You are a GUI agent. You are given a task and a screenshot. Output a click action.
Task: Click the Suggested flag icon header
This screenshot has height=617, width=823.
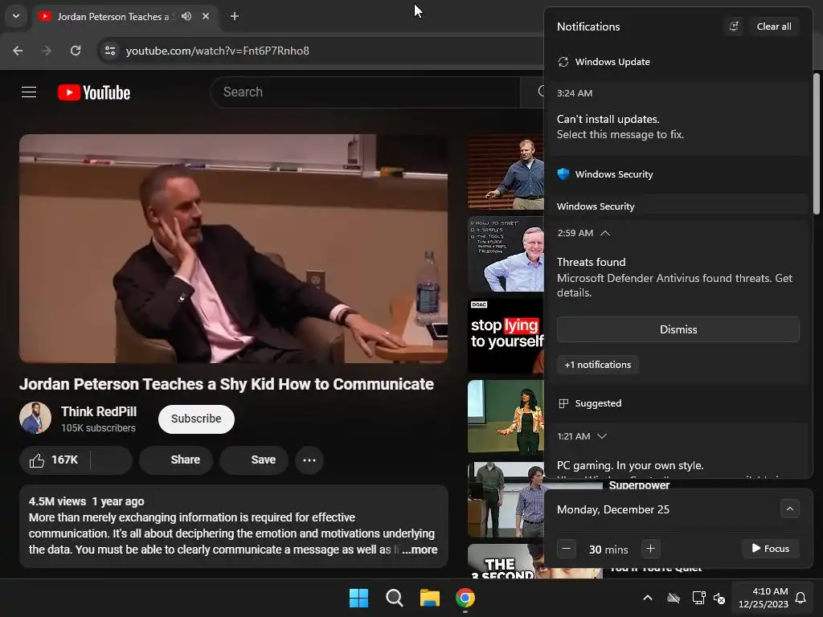[x=563, y=403]
